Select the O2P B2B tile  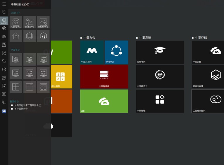pos(43,73)
